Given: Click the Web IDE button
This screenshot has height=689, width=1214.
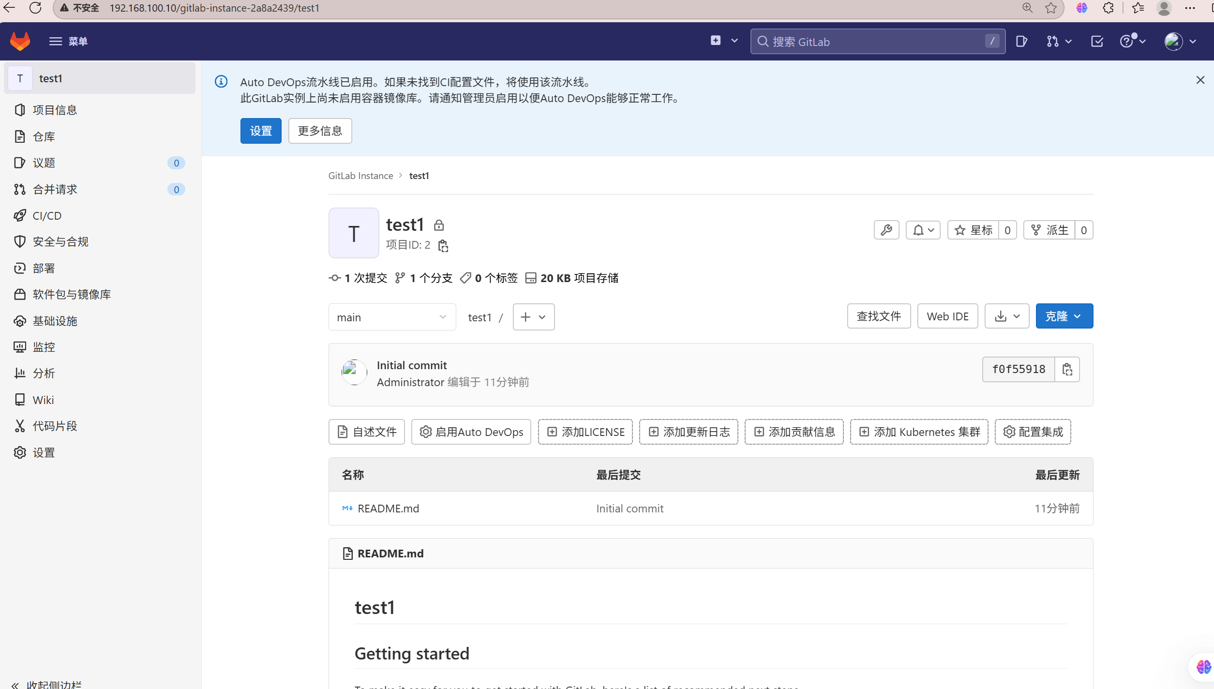Looking at the screenshot, I should tap(947, 316).
